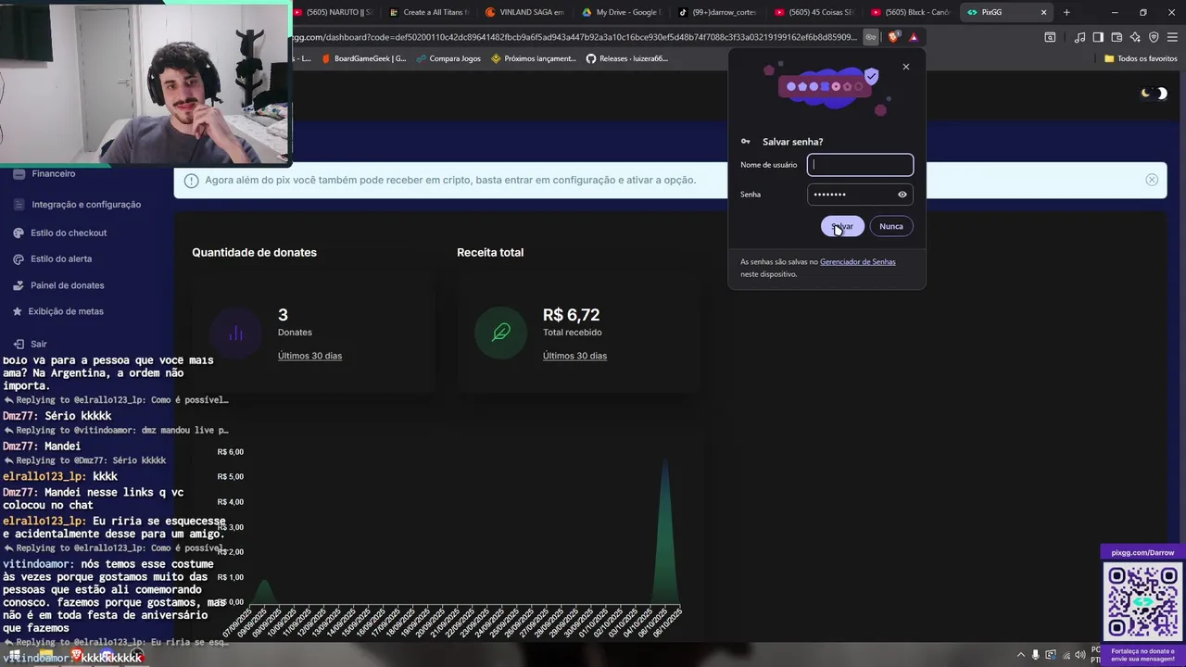Open Estilo do alerta page

pos(61,259)
